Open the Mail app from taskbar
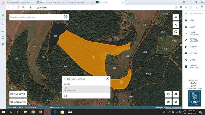The width and height of the screenshot is (205, 115). 70,112
